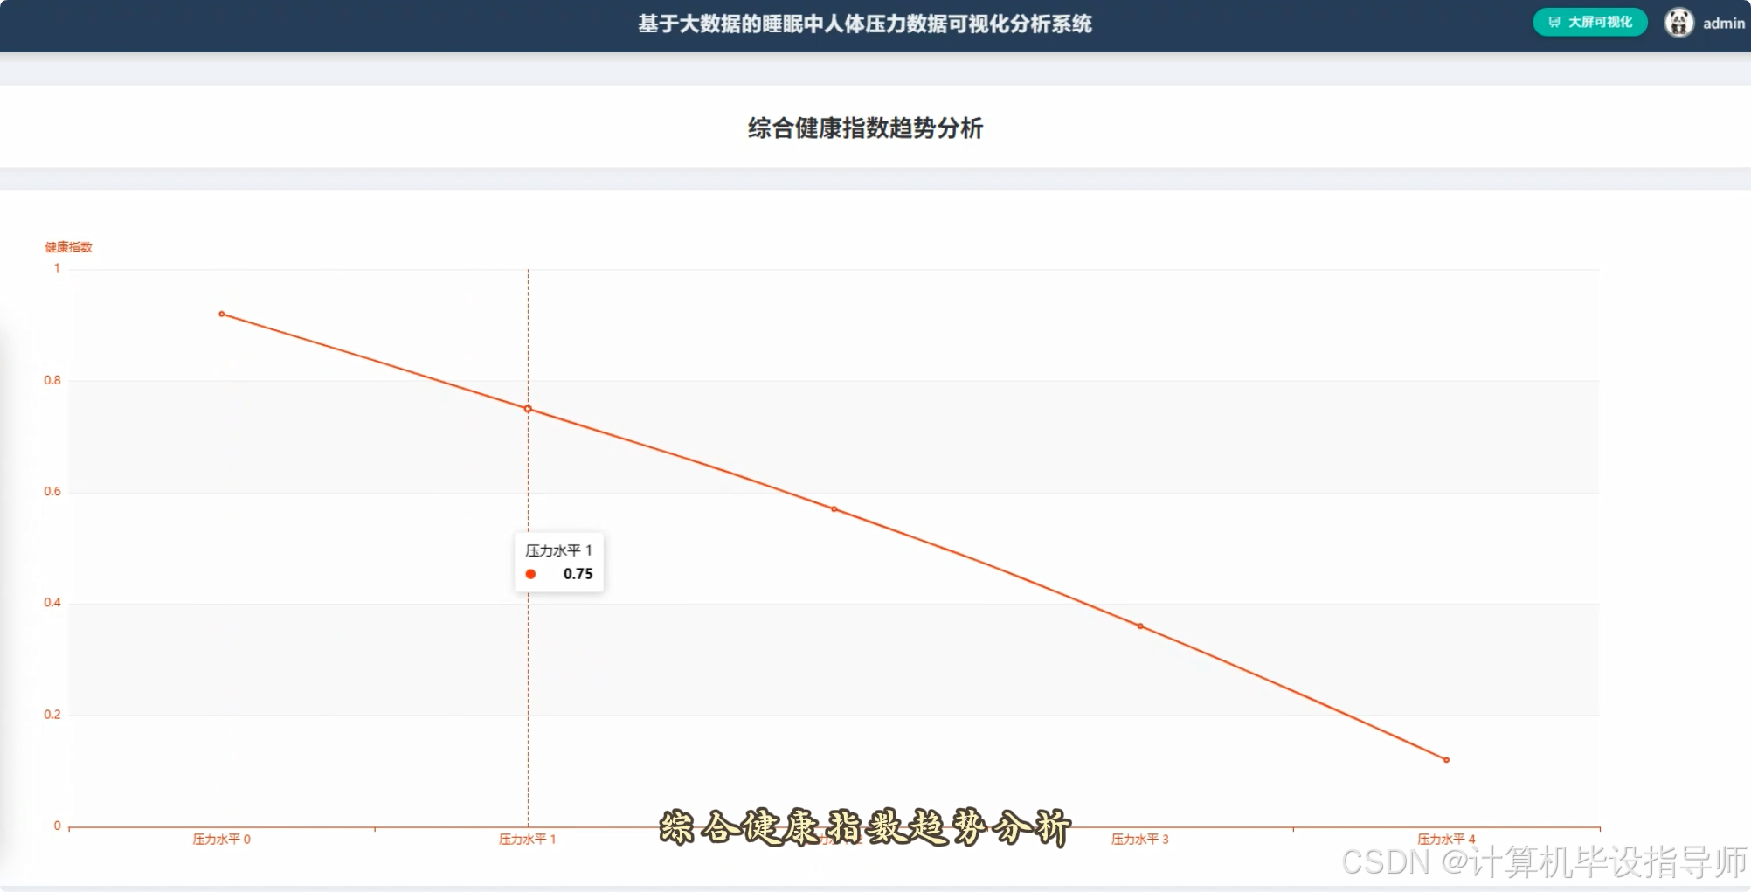Click the panda admin avatar icon
Image resolution: width=1751 pixels, height=892 pixels.
tap(1678, 23)
